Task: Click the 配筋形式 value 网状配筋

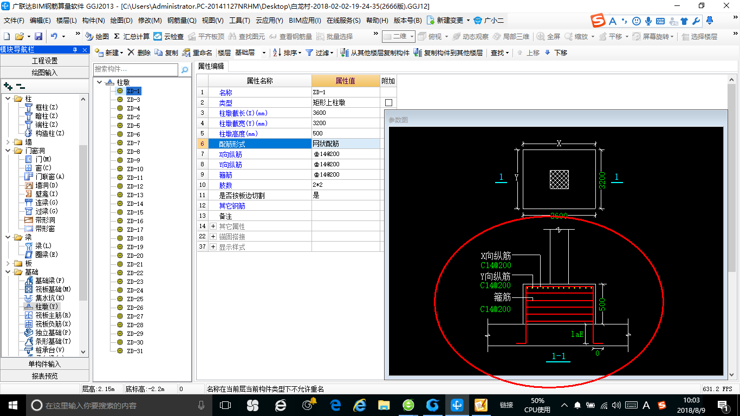Action: tap(346, 144)
